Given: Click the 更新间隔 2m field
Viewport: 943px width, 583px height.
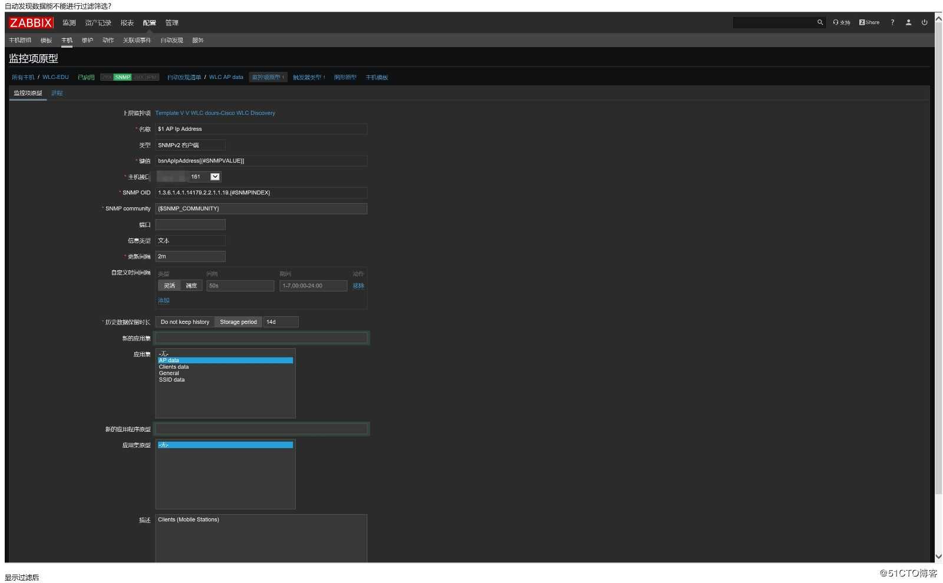Looking at the screenshot, I should (190, 256).
